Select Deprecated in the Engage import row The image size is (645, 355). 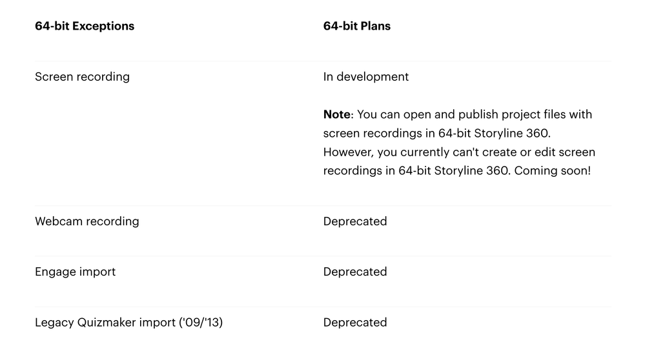[354, 272]
